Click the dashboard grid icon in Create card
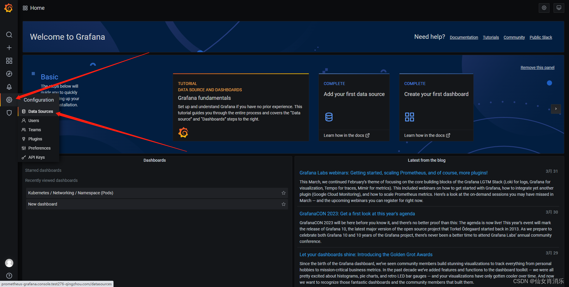Screen dimensions: 569x287 coord(410,117)
